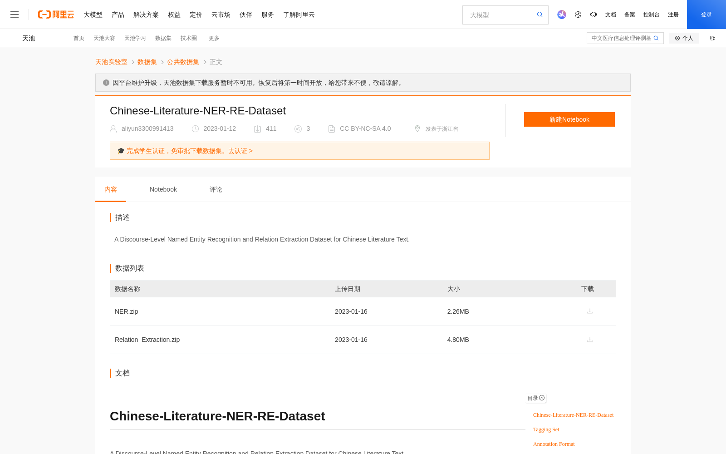Click the clock icon beside 2023-01-12
The height and width of the screenshot is (454, 726).
[x=195, y=129]
